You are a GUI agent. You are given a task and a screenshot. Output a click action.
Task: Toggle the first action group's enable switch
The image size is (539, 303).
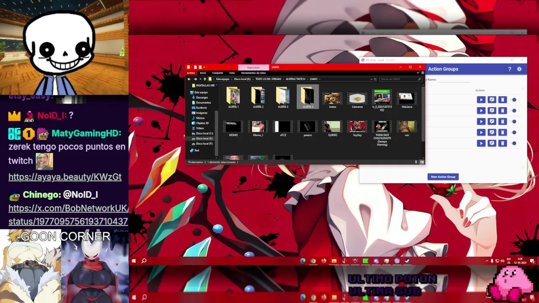coord(514,100)
